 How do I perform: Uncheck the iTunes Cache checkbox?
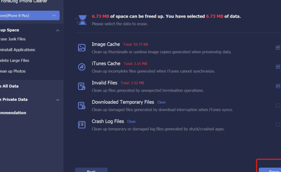click(278, 67)
